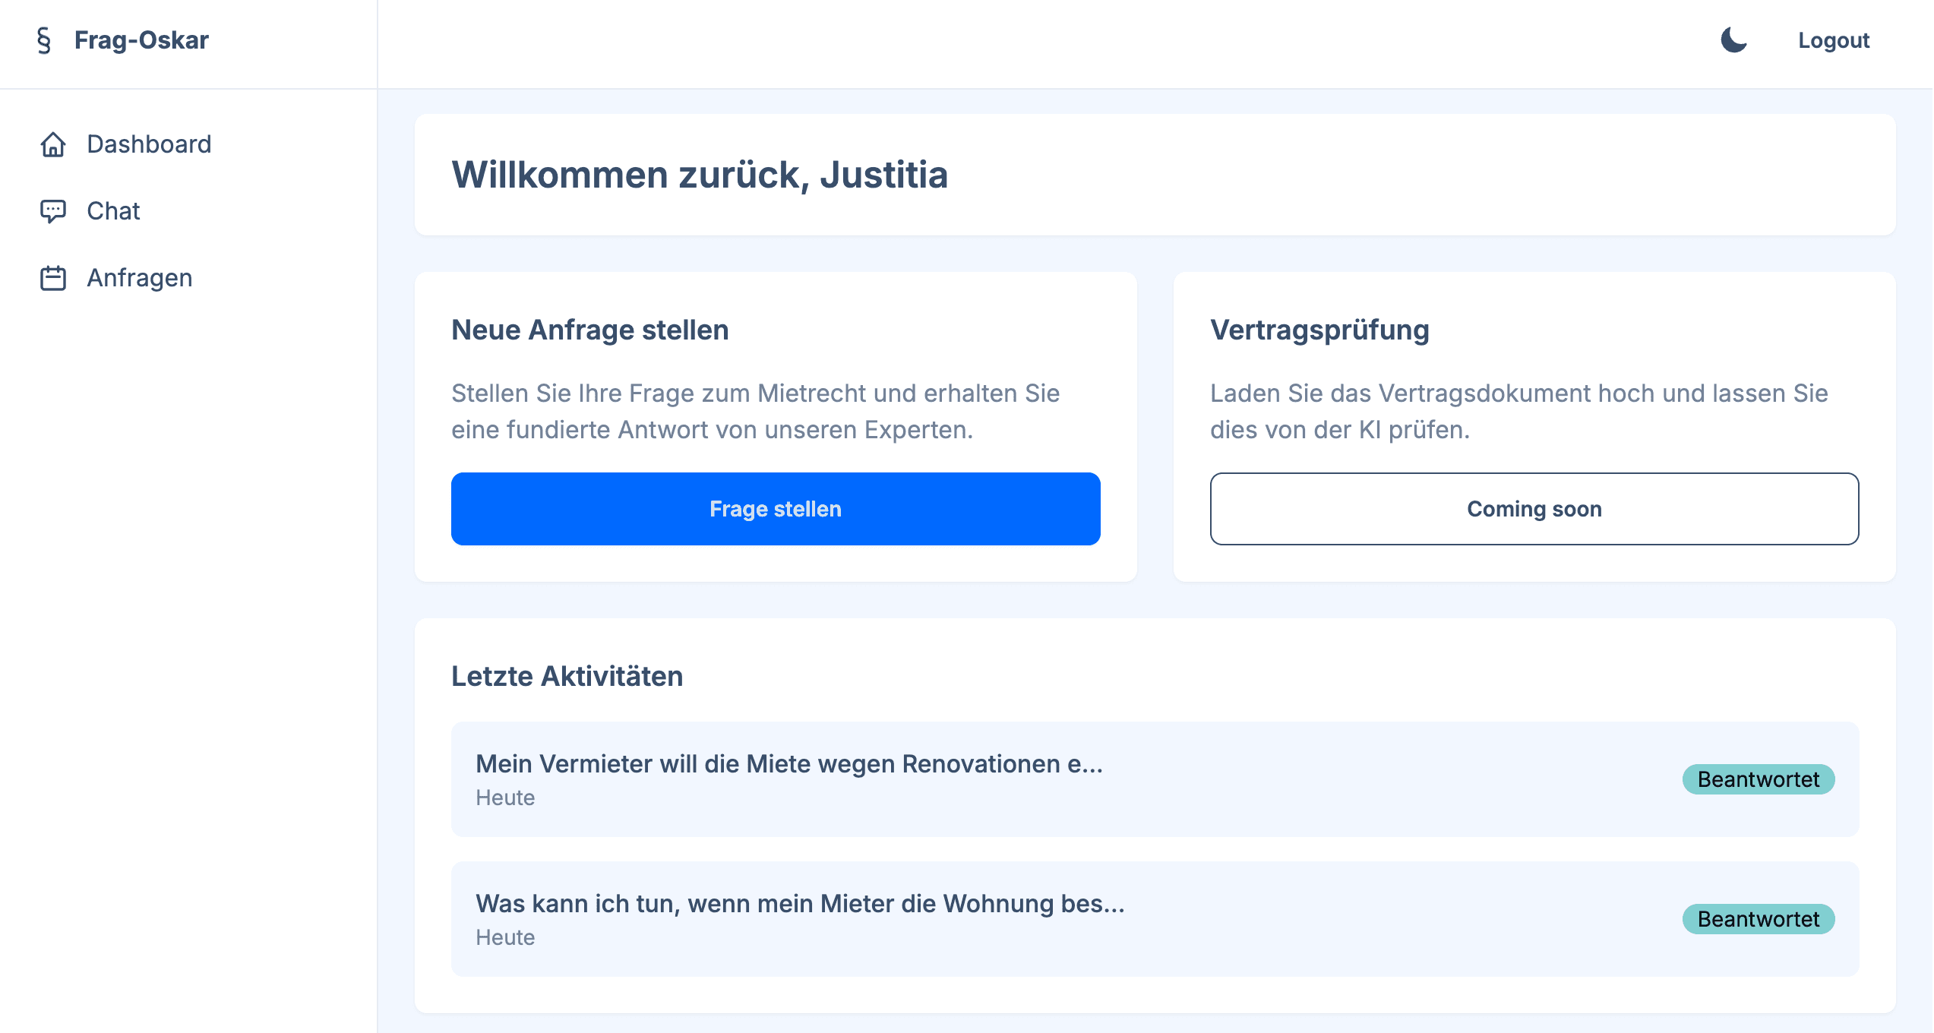This screenshot has width=1934, height=1033.
Task: Click the paragraph § logo icon
Action: (x=44, y=39)
